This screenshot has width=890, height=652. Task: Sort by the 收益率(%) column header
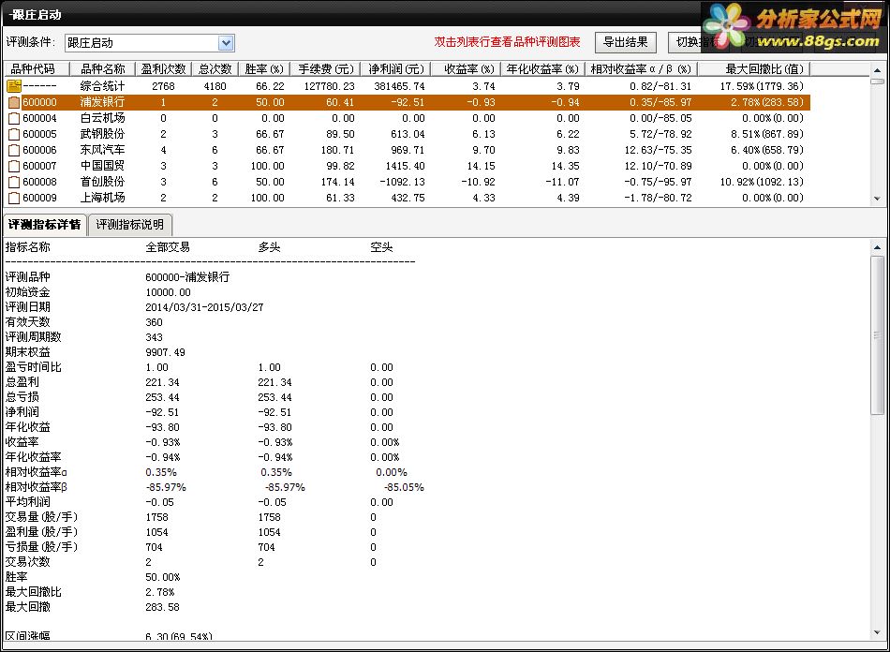tap(466, 68)
